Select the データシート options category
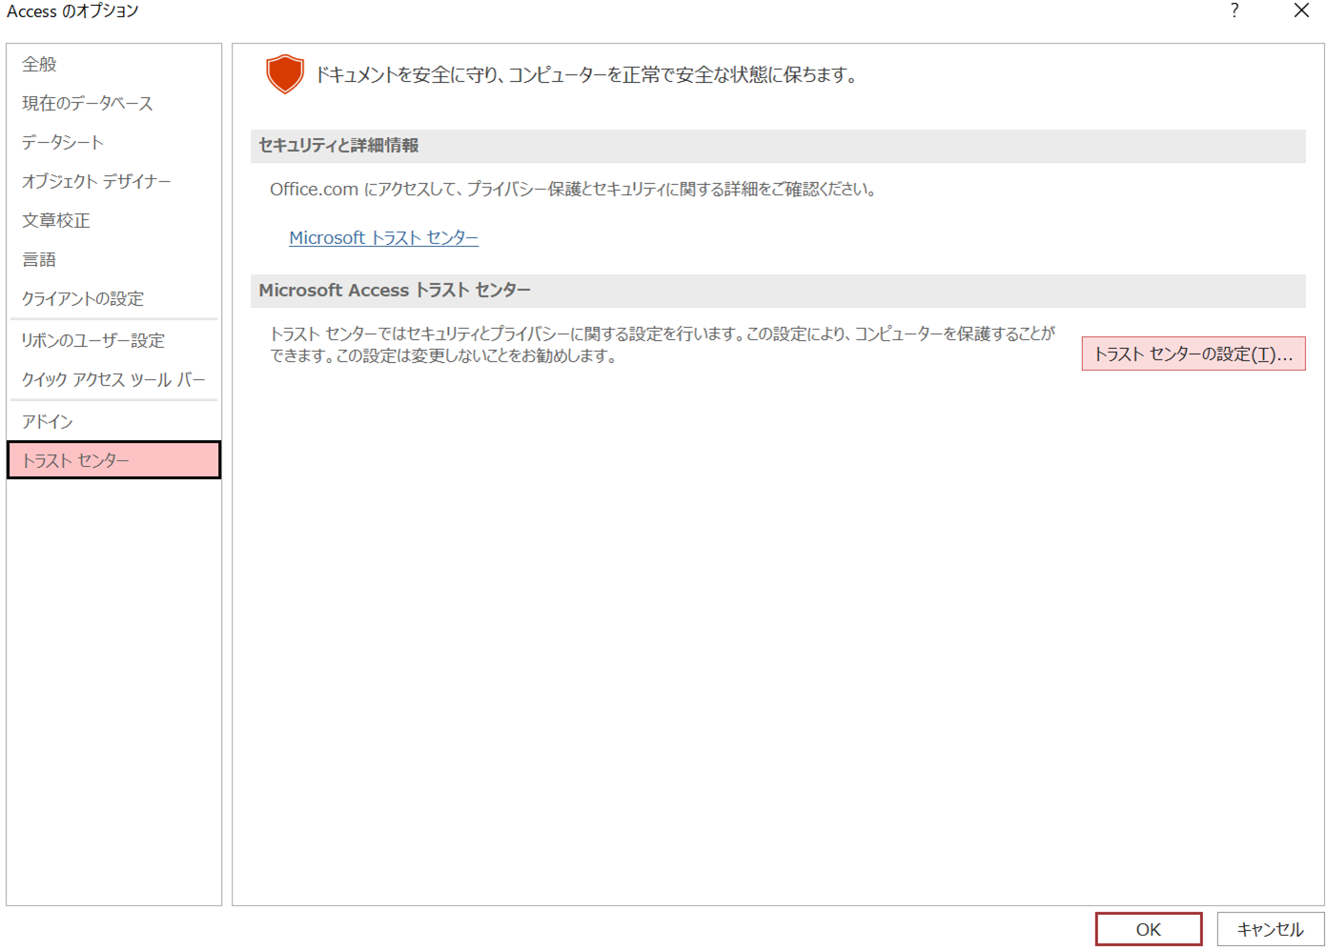 pyautogui.click(x=113, y=142)
